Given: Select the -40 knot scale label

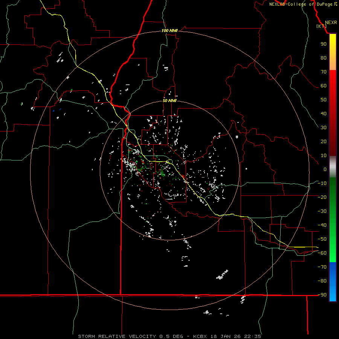Looking at the screenshot, I should [322, 225].
